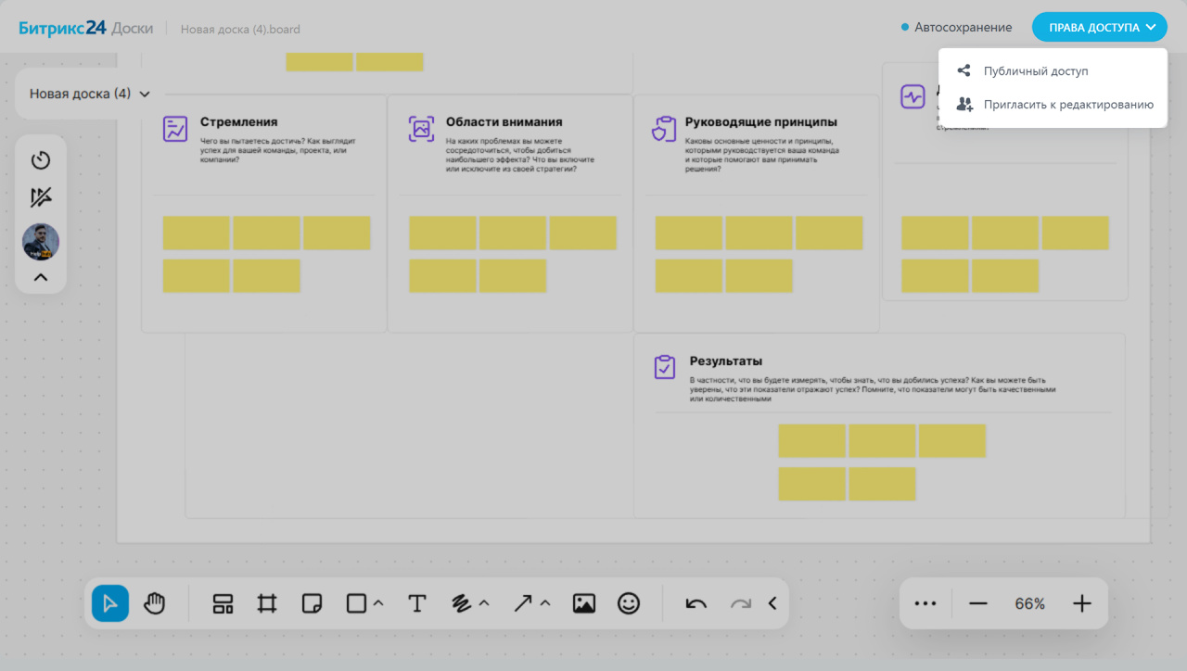Image resolution: width=1187 pixels, height=671 pixels.
Task: Click the Стремления card icon
Action: (175, 129)
